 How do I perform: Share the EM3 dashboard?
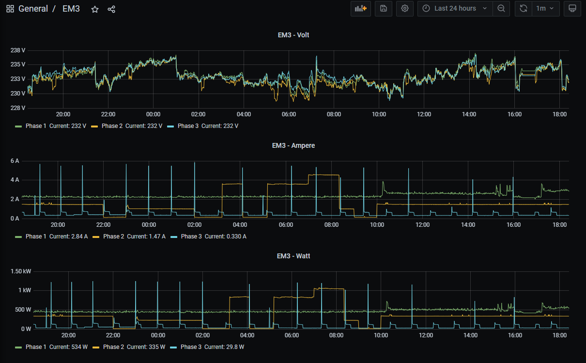pyautogui.click(x=111, y=9)
